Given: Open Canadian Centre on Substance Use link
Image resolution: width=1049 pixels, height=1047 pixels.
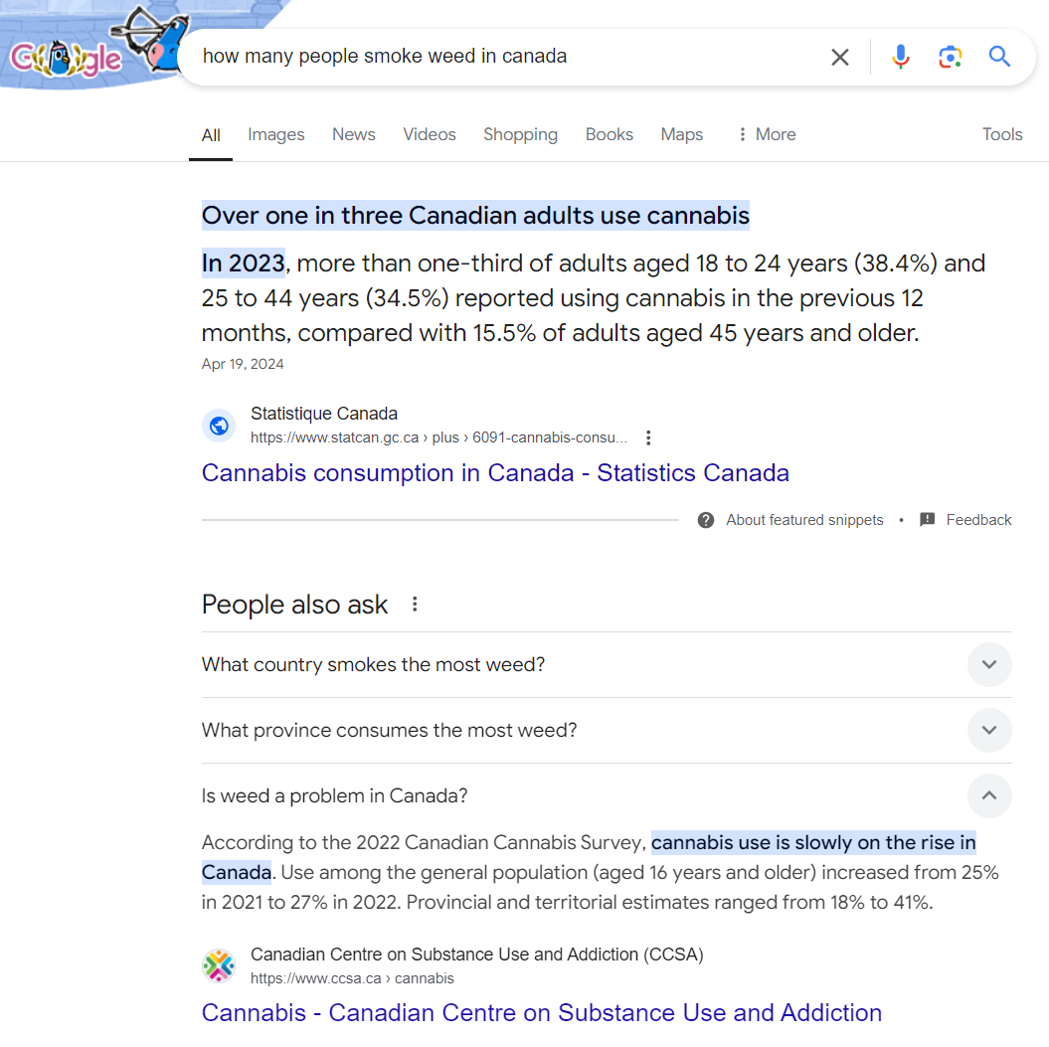Looking at the screenshot, I should (541, 1013).
